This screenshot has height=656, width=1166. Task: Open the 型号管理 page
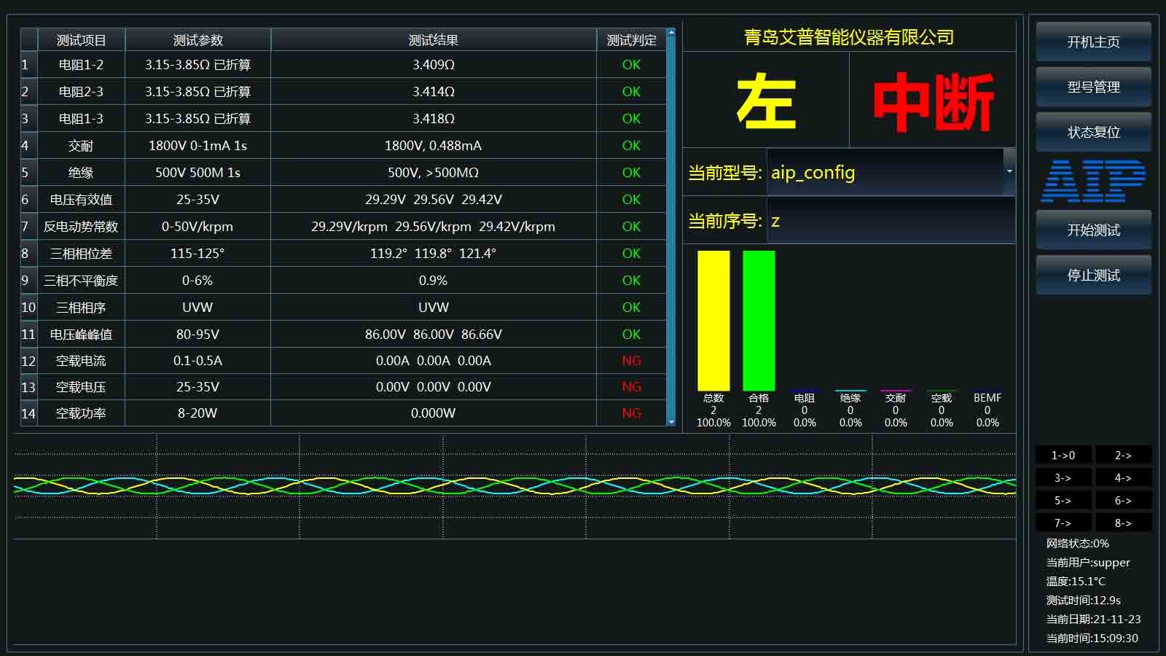click(x=1092, y=87)
